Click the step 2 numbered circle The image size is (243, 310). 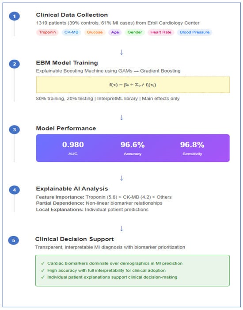pos(14,64)
